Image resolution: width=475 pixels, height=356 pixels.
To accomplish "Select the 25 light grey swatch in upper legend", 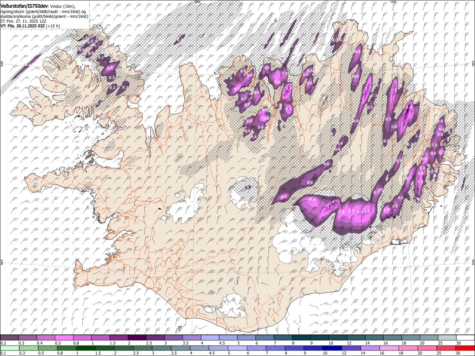I will (447, 338).
